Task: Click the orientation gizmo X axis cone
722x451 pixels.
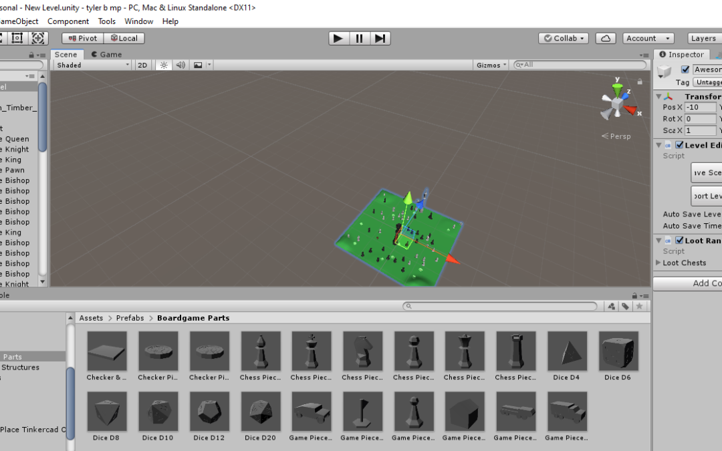Action: (630, 110)
